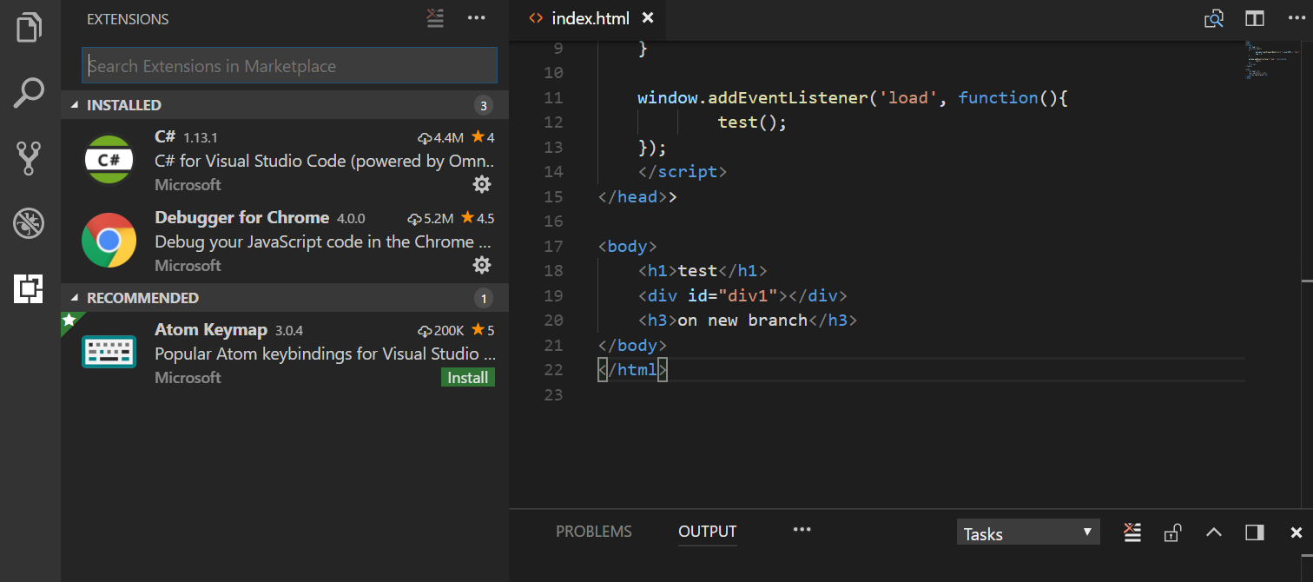The image size is (1313, 582).
Task: Click the closing </head> tag
Action: [632, 197]
